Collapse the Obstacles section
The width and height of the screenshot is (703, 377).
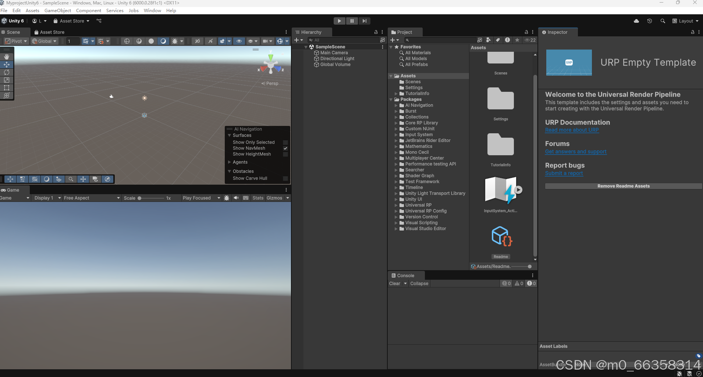coord(230,171)
